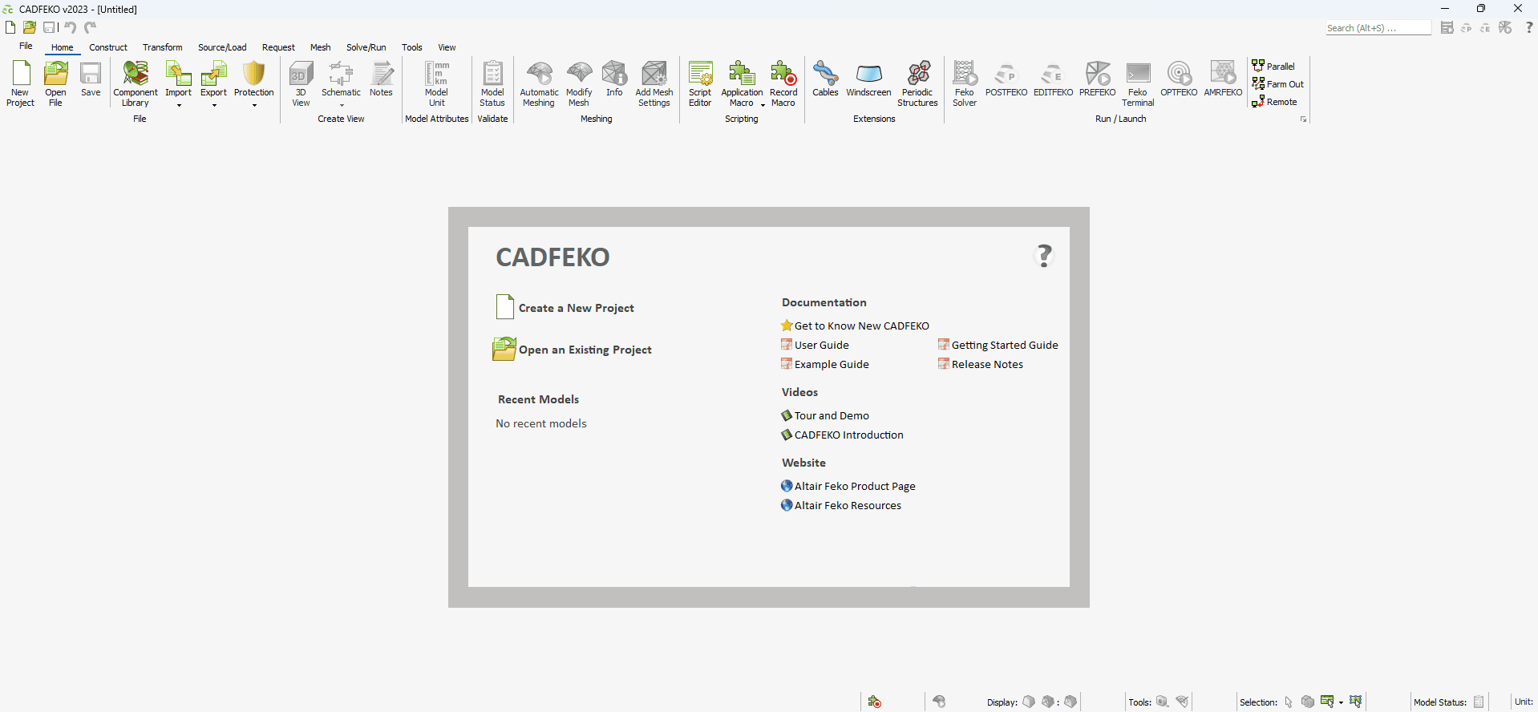Open the Application Macro dropdown
The width and height of the screenshot is (1538, 712).
(763, 104)
